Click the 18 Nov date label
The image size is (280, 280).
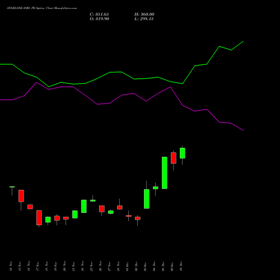pyautogui.click(x=46, y=266)
